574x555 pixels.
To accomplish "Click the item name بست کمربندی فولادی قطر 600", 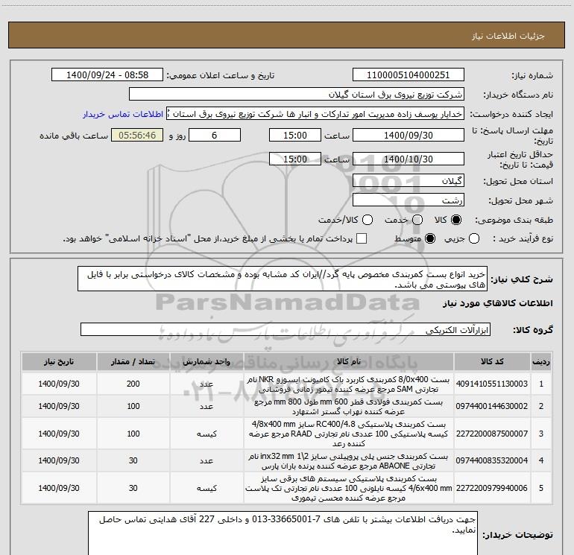I will click(x=349, y=407).
